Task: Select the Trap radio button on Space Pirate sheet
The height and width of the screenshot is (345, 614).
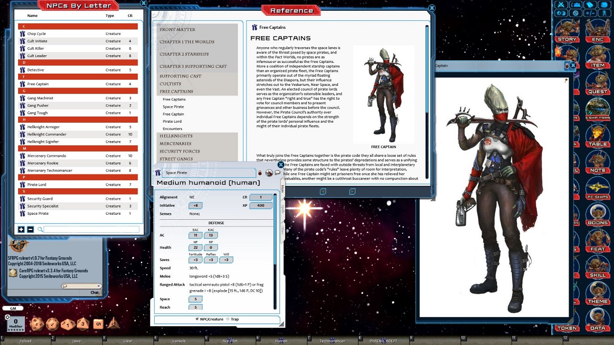Action: point(228,319)
